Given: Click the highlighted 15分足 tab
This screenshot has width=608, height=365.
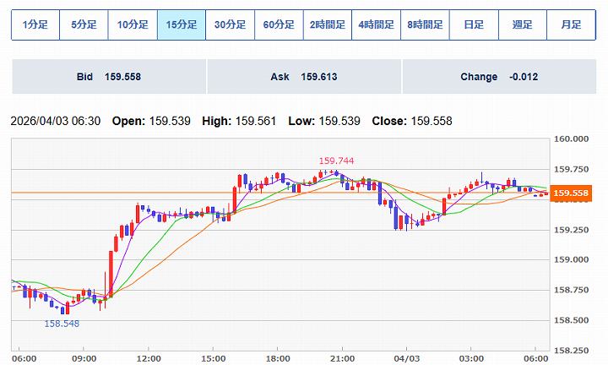Looking at the screenshot, I should pyautogui.click(x=182, y=25).
